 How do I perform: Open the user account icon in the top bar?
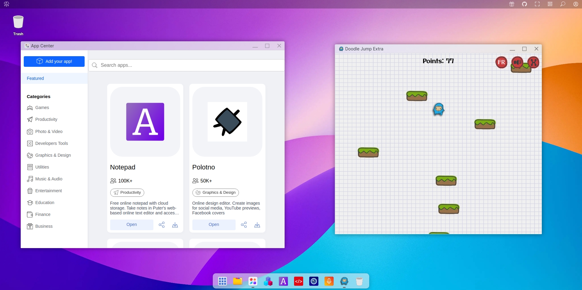[x=576, y=4]
